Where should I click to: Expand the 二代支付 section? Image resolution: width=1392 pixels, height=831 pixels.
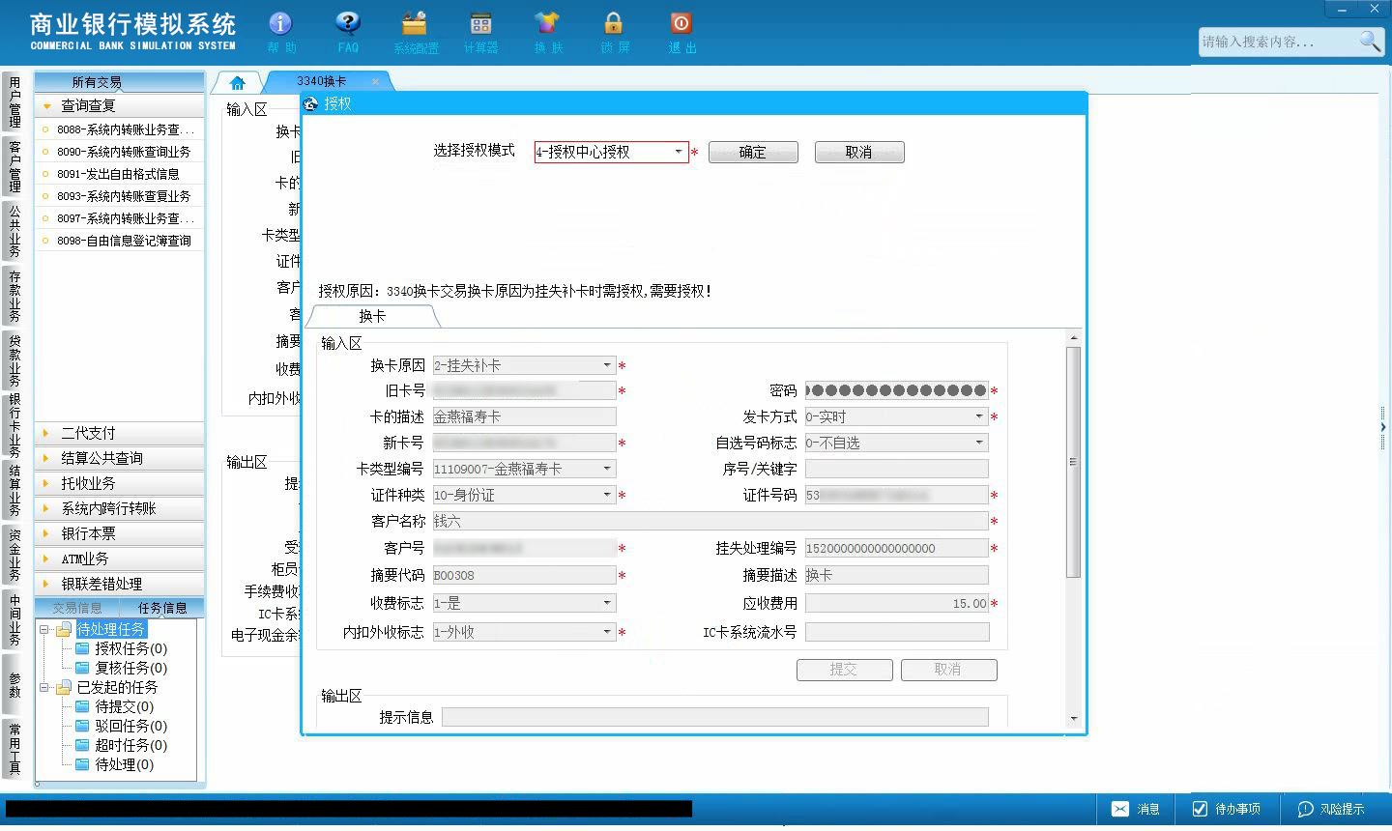coord(120,433)
